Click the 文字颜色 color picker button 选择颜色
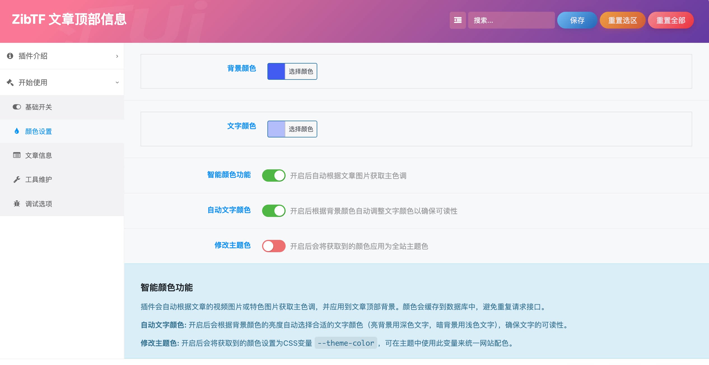Image resolution: width=709 pixels, height=365 pixels. pos(301,129)
